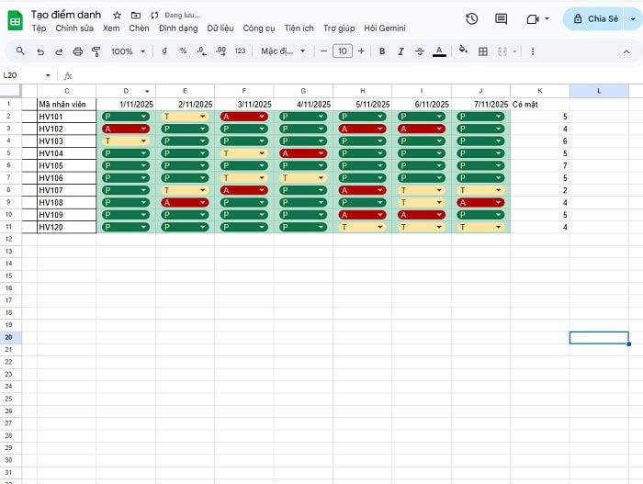Select the paint format tool

coord(96,51)
